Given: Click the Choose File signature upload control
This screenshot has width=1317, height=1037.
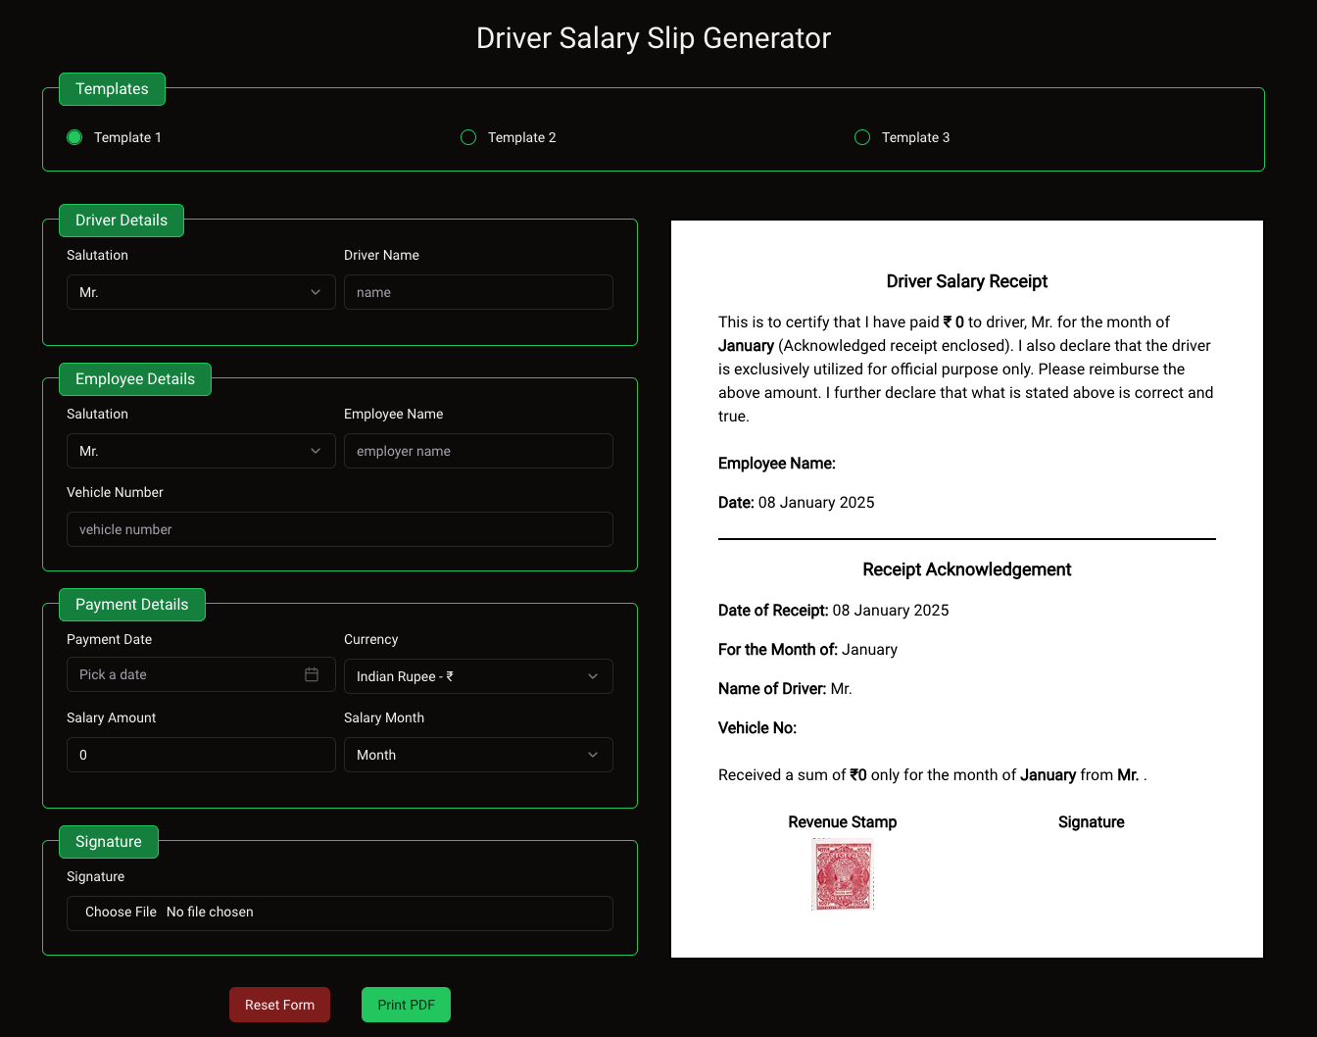Looking at the screenshot, I should tap(120, 913).
